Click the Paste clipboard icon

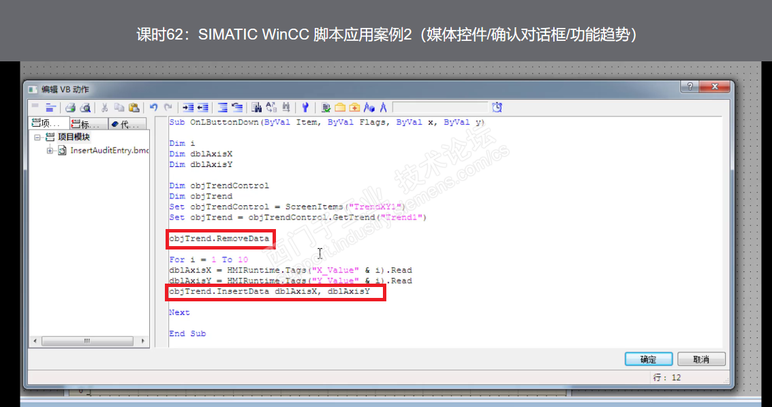pyautogui.click(x=134, y=108)
